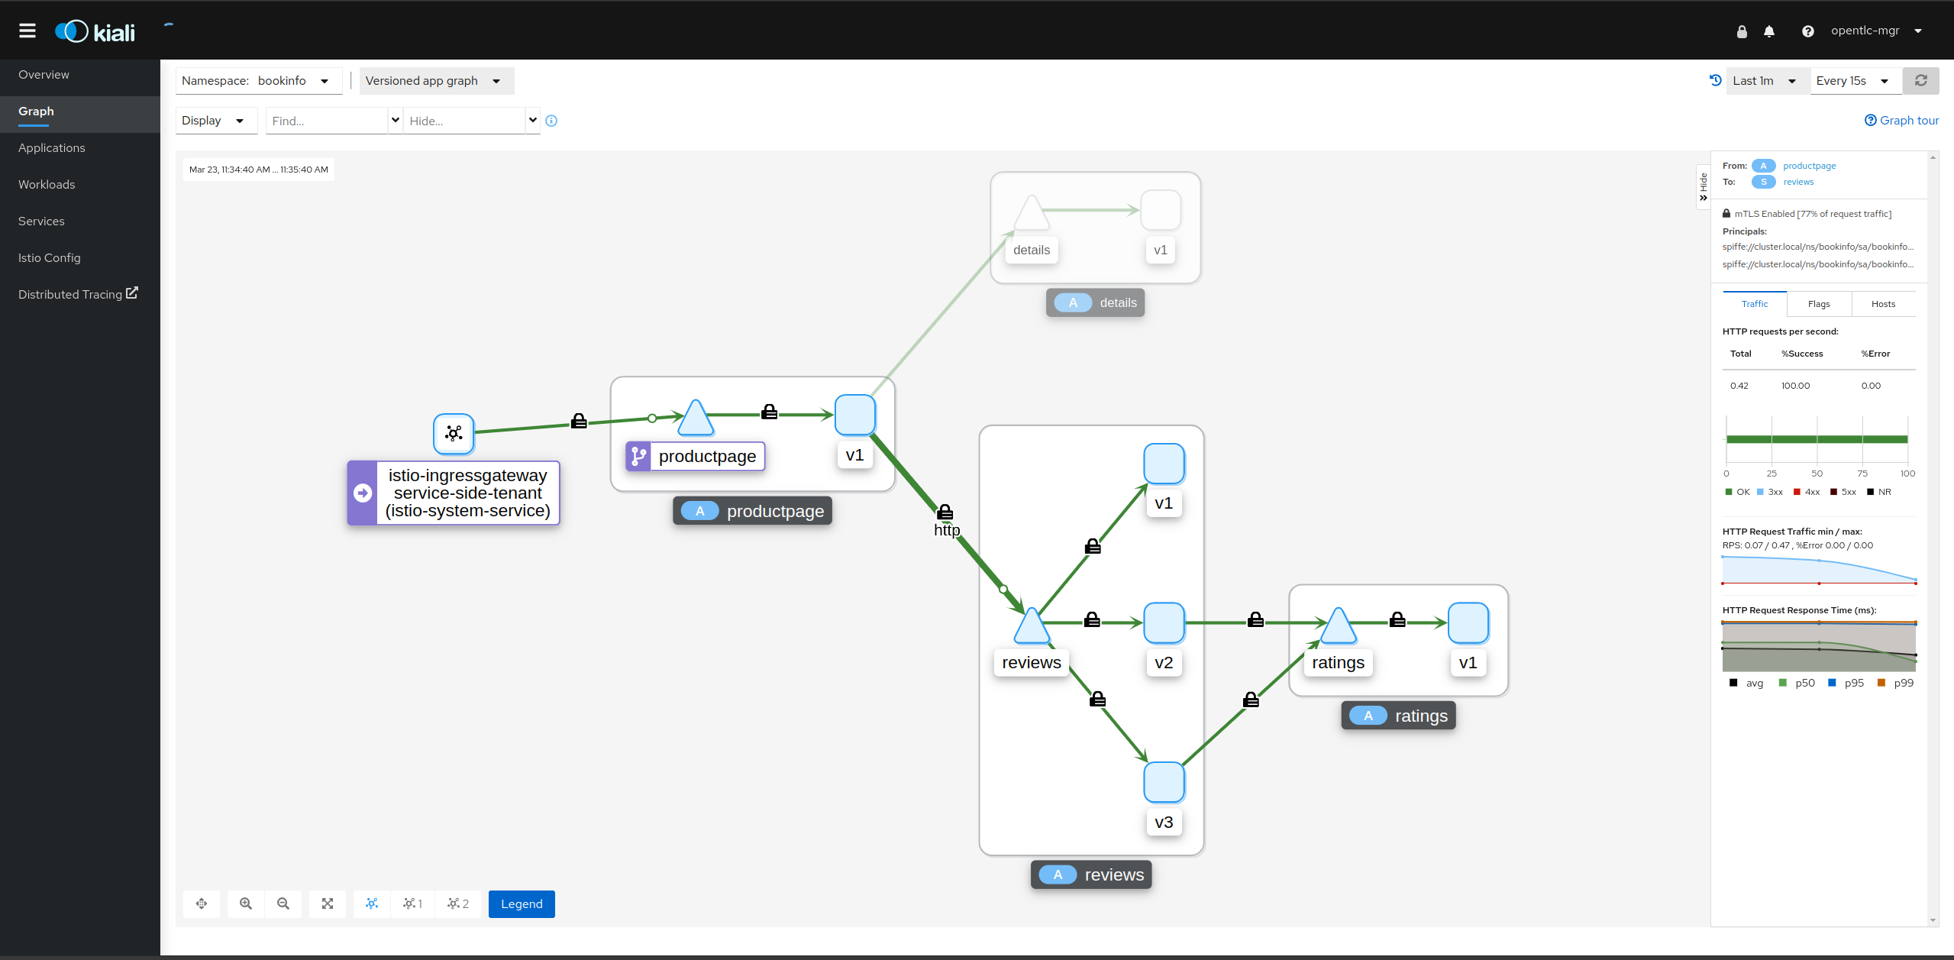Click the Legend button on graph toolbar

(x=522, y=903)
